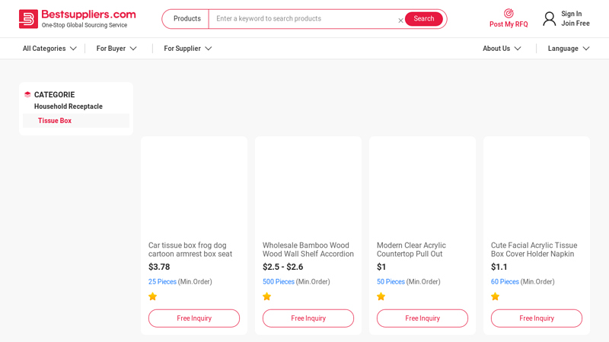Image resolution: width=609 pixels, height=342 pixels.
Task: Open the About Us menu
Action: (502, 49)
